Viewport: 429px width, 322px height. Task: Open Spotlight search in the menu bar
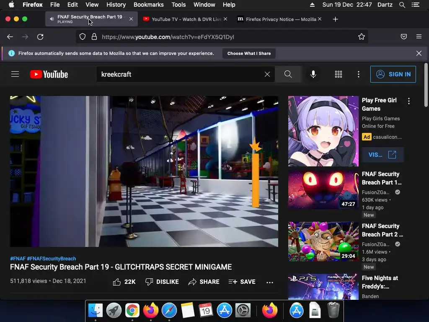pos(402,5)
